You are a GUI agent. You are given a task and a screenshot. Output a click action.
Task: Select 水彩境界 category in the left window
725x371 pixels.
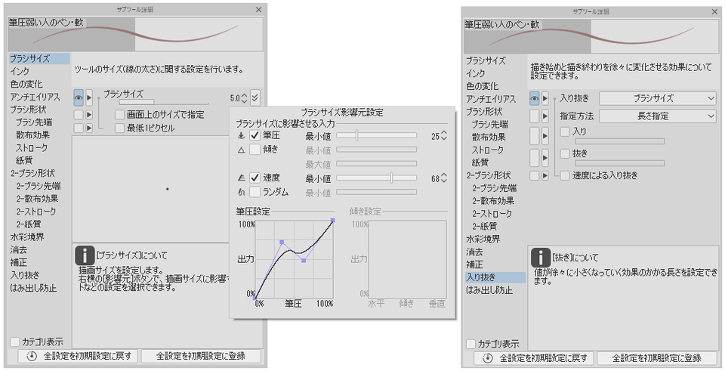pos(27,237)
